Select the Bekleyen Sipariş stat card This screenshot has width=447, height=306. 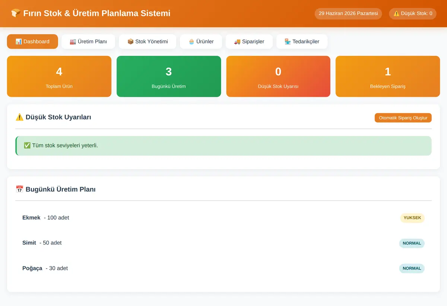click(x=388, y=76)
